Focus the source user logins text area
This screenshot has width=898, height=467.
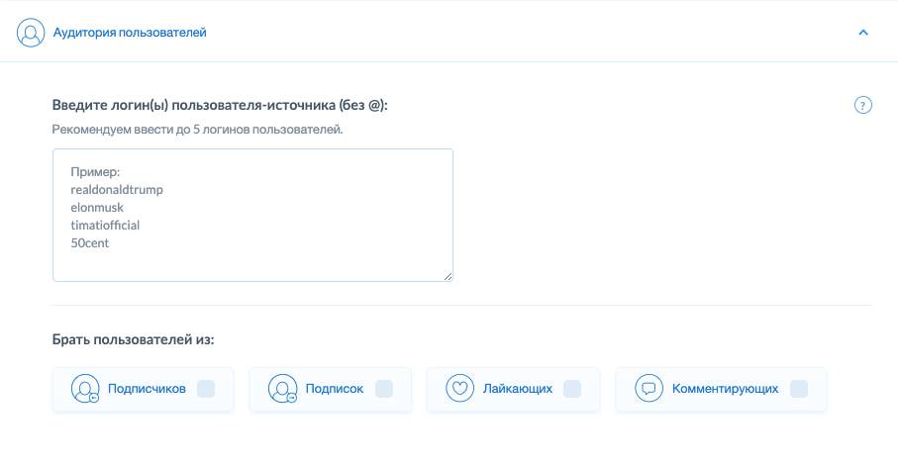[252, 215]
